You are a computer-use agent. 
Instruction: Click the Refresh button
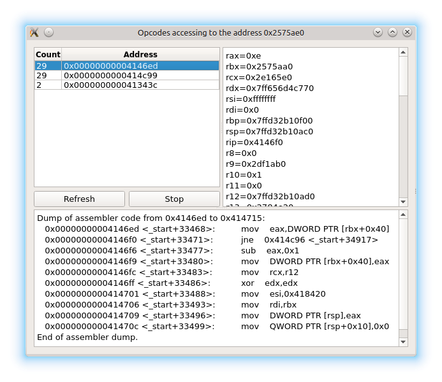click(79, 199)
